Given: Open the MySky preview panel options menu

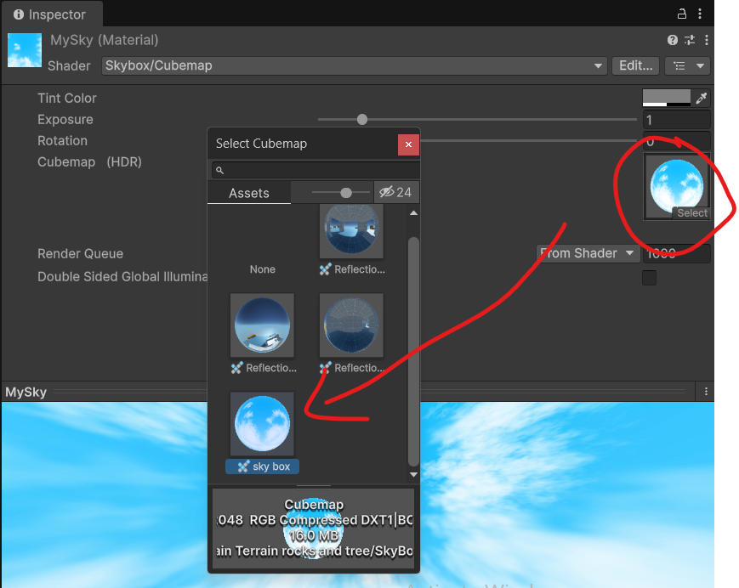Looking at the screenshot, I should 706,392.
